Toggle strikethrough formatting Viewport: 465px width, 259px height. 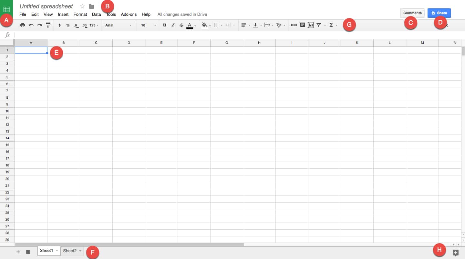[x=181, y=25]
